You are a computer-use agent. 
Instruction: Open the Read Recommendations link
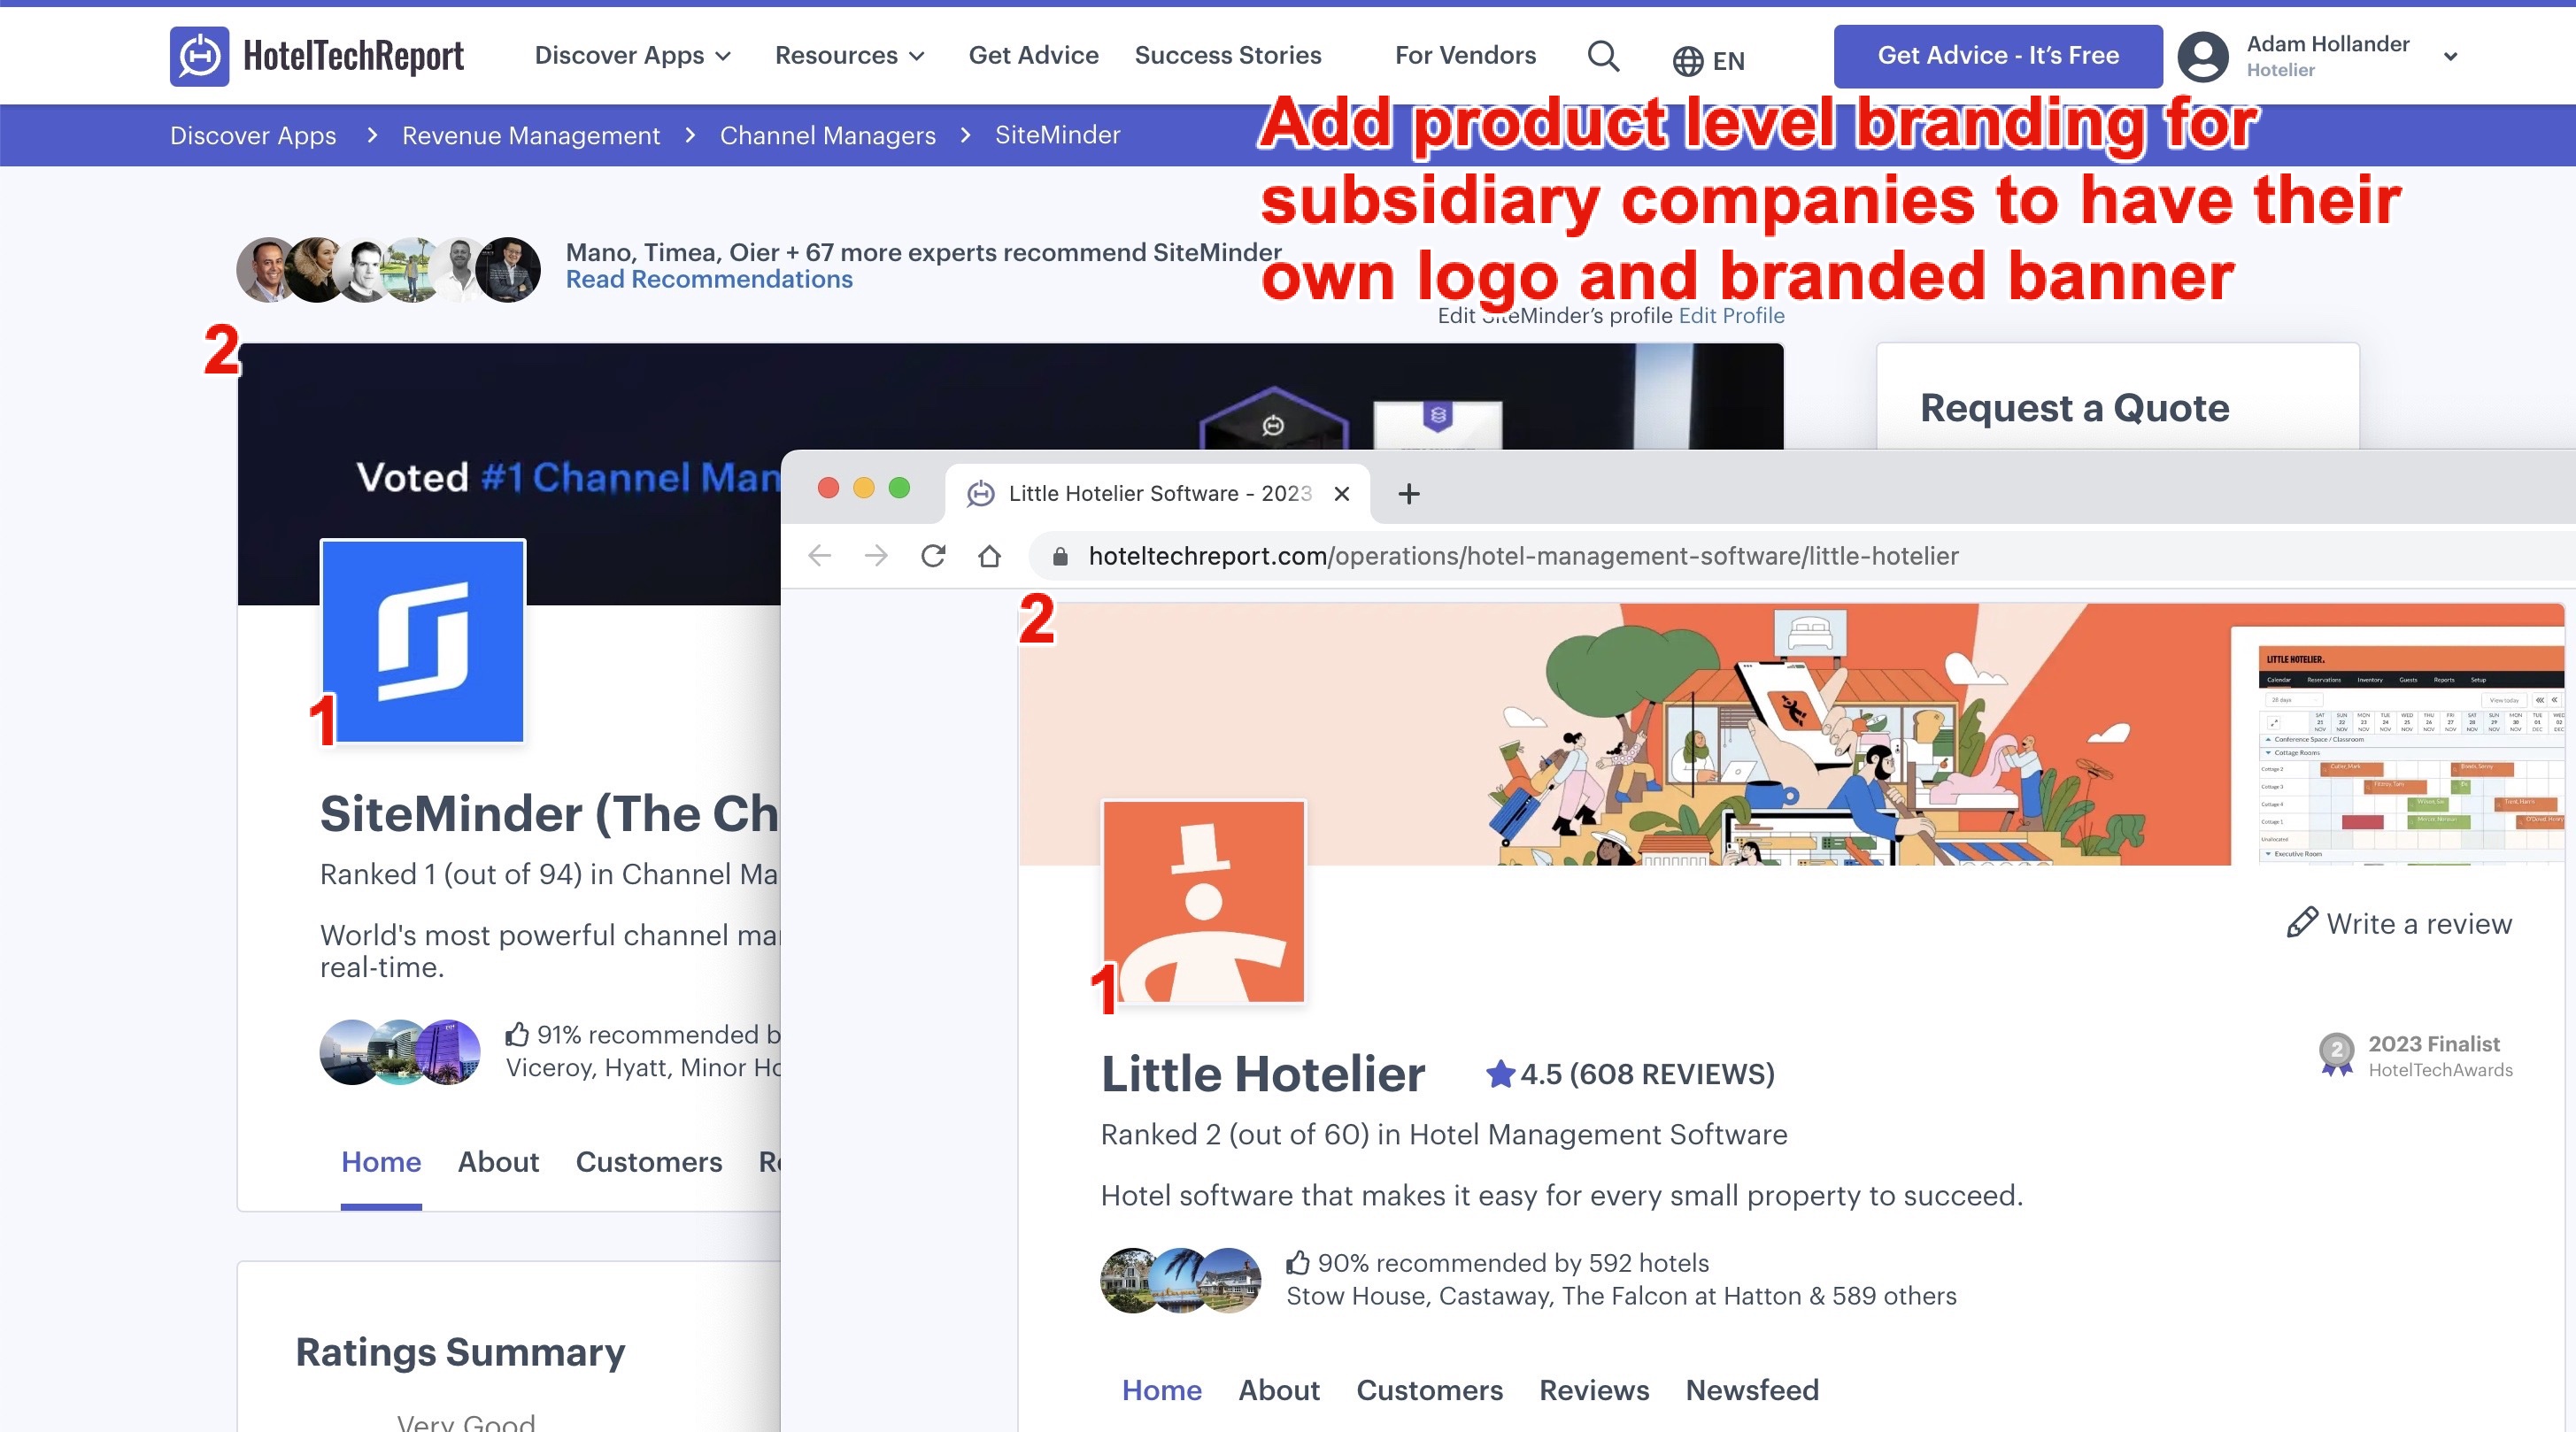(709, 280)
